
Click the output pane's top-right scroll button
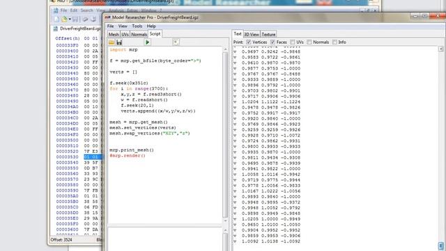coord(440,49)
